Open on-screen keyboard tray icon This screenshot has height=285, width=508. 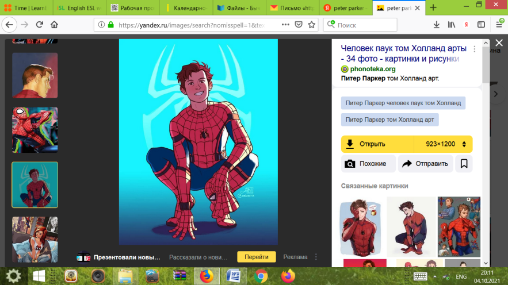tap(420, 276)
